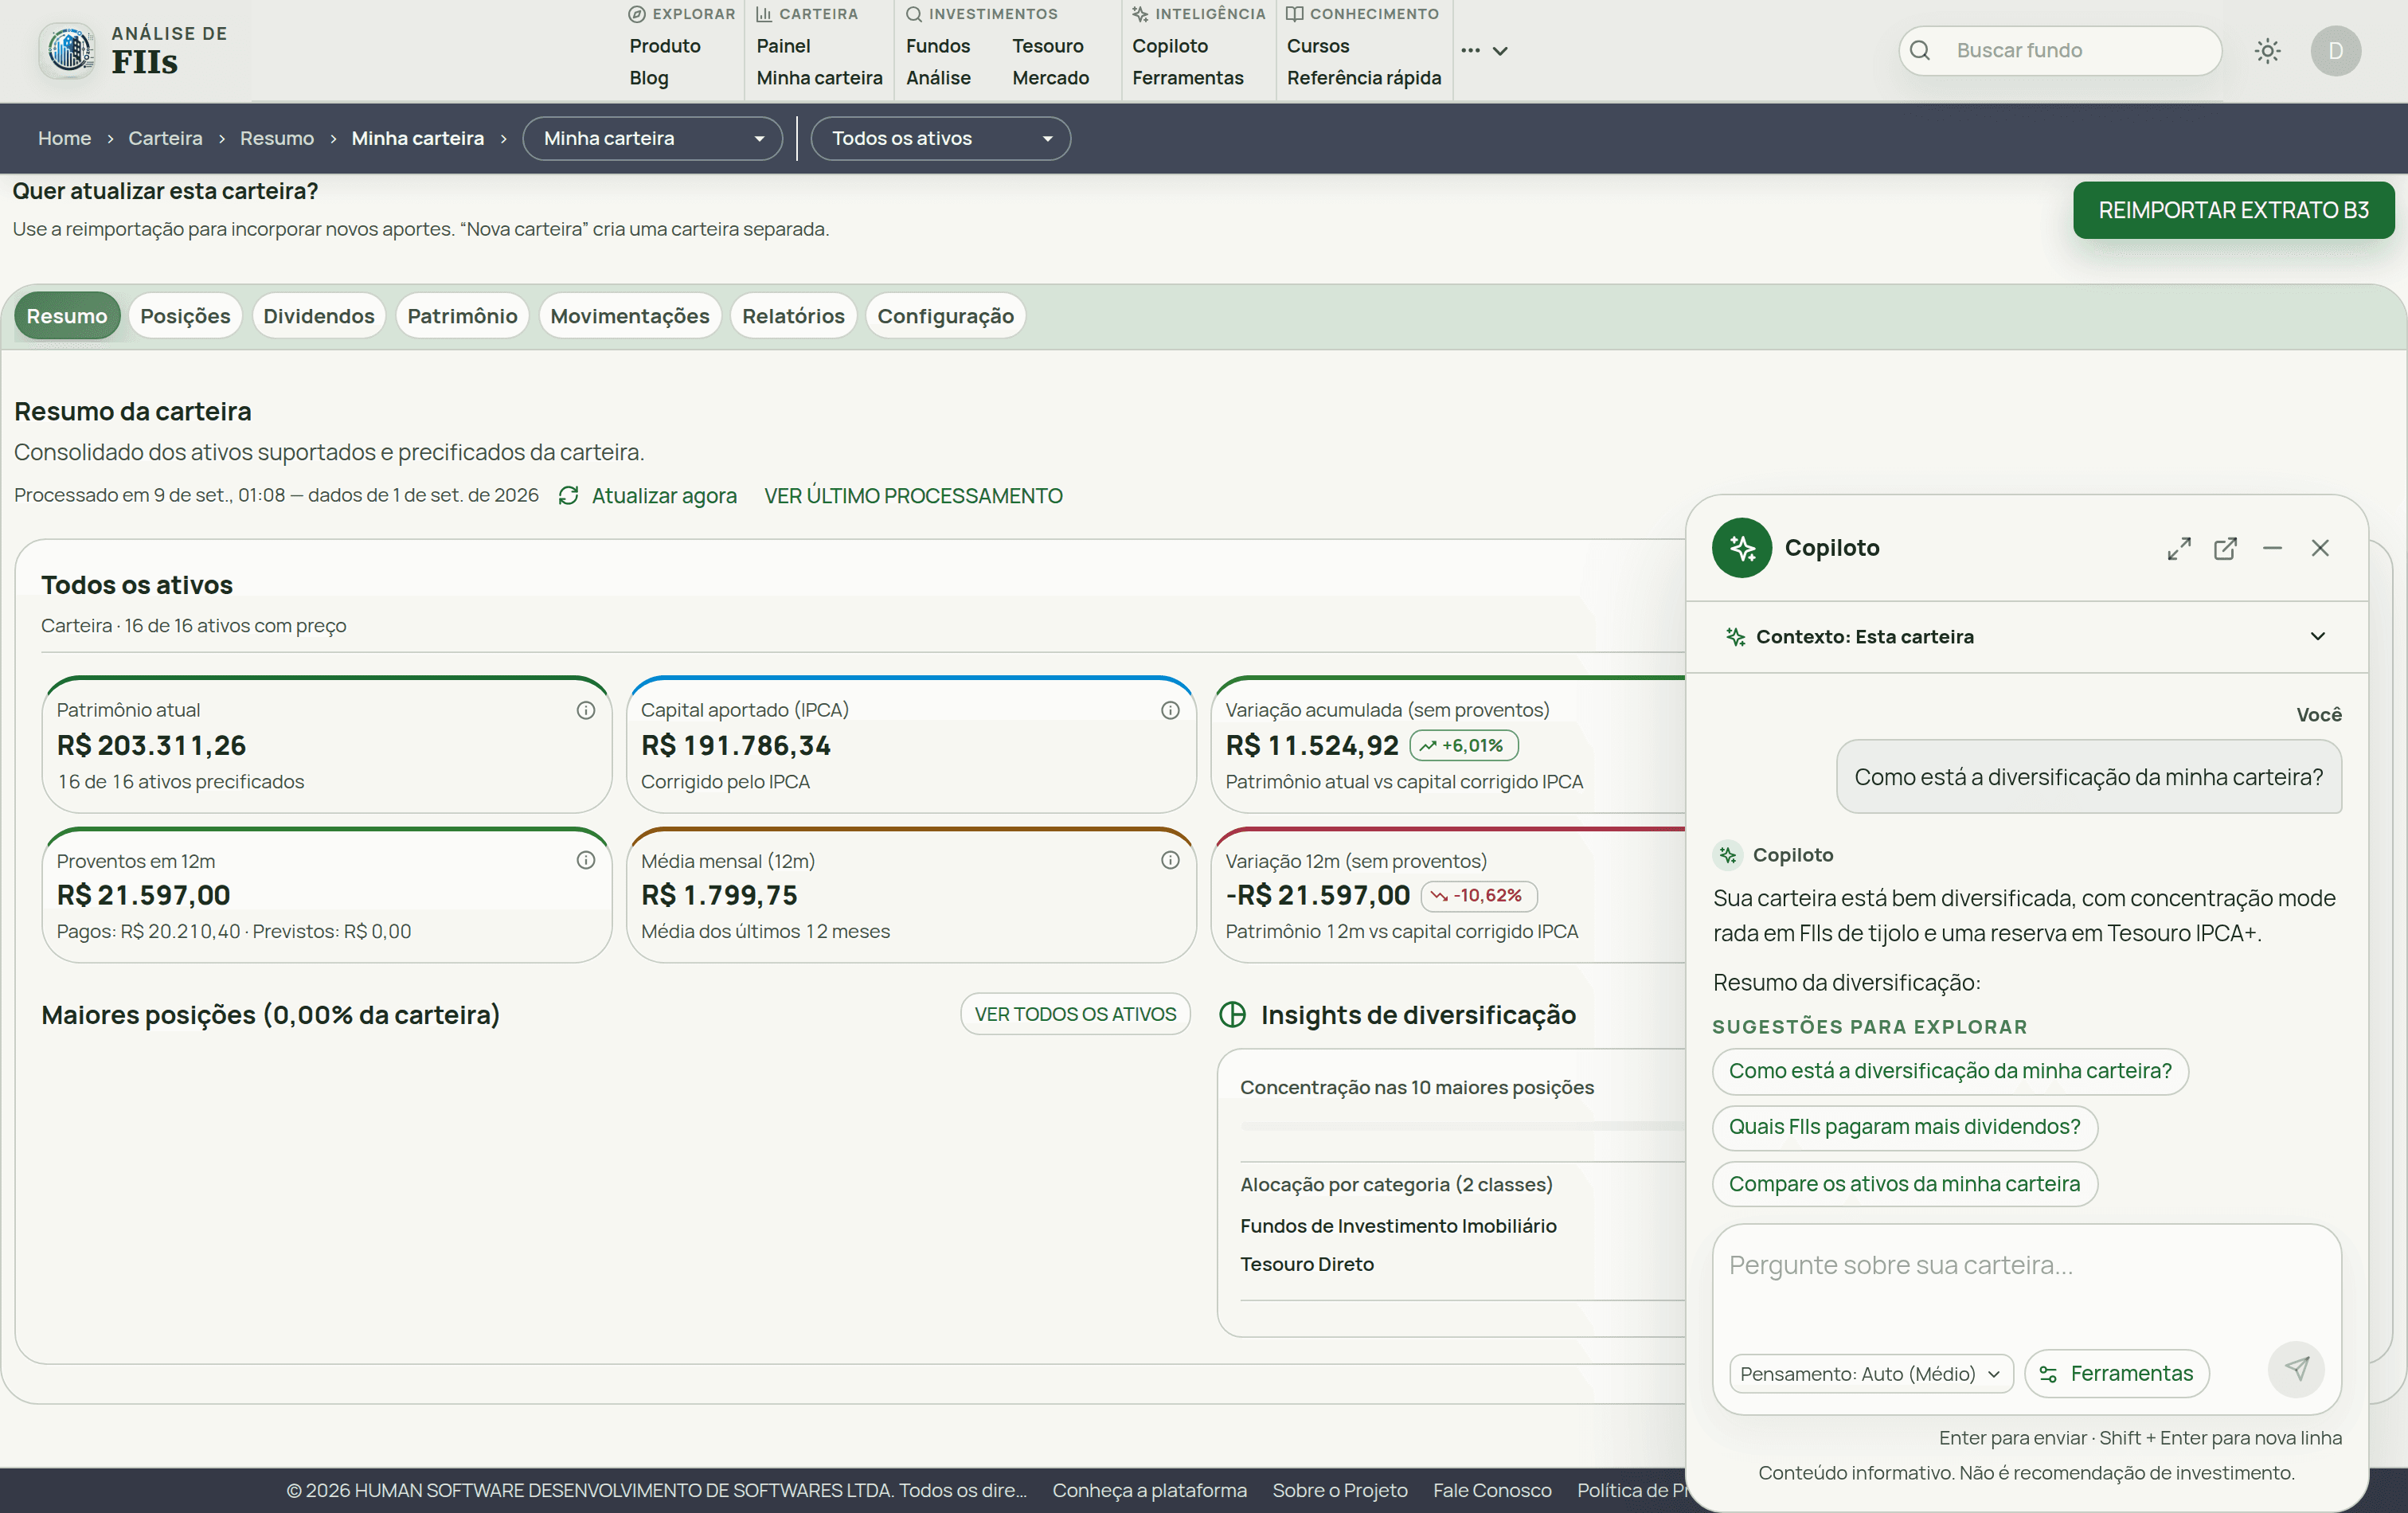Open the Relatórios tab
The width and height of the screenshot is (2408, 1513).
click(793, 316)
